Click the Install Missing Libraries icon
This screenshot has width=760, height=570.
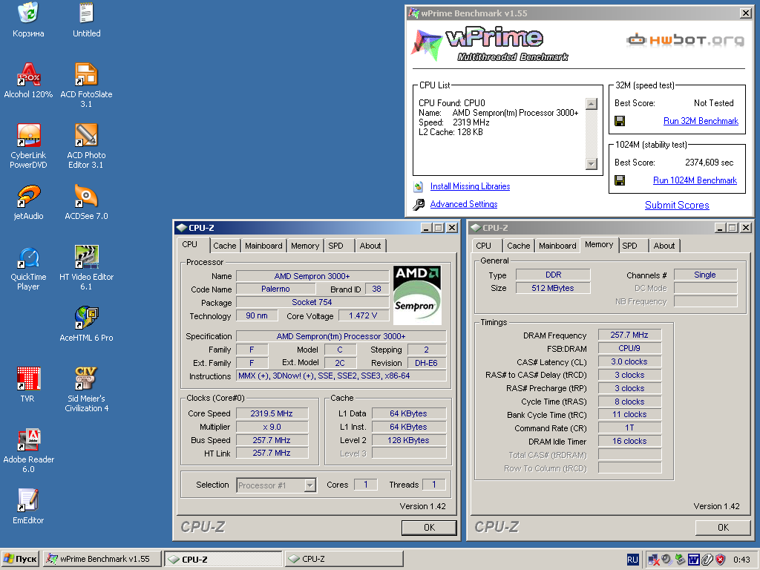[419, 186]
